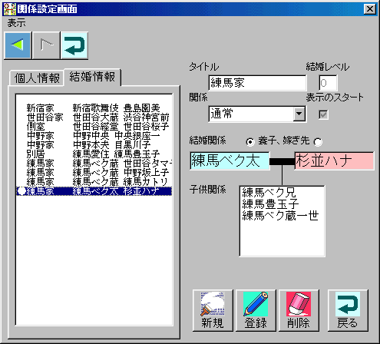This screenshot has height=344, width=380.
Task: Click the gray flag toolbar icon
Action: (x=46, y=45)
